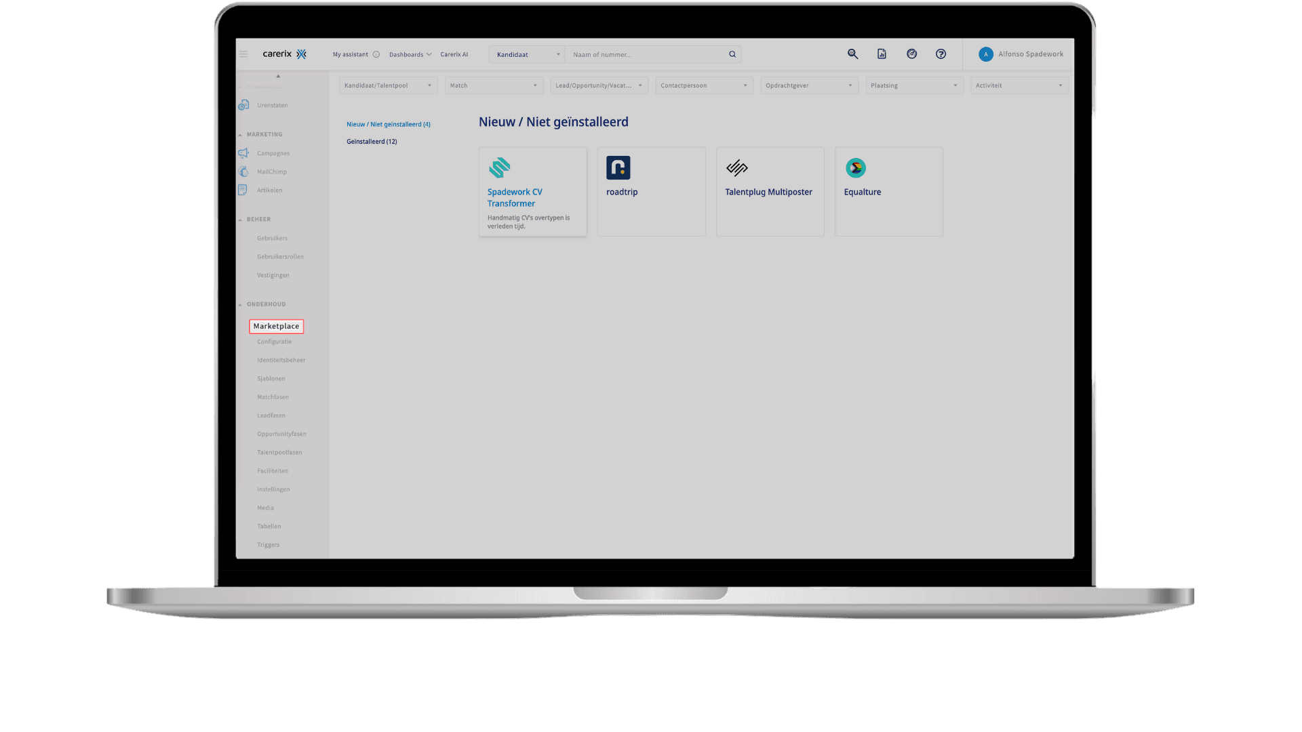Click the hamburger menu icon
This screenshot has width=1302, height=732.
pos(243,54)
